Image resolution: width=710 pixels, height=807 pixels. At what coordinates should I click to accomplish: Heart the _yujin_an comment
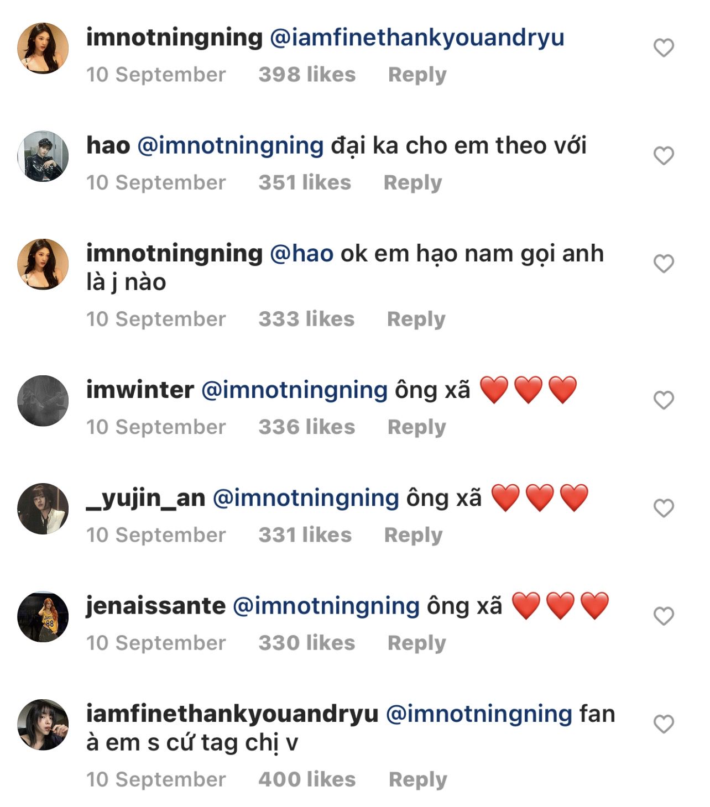(664, 508)
